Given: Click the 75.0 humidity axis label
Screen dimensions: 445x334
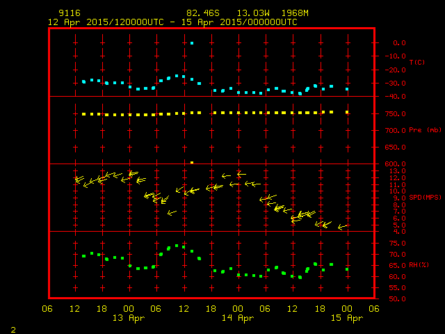Looking at the screenshot, I should 397,244.
